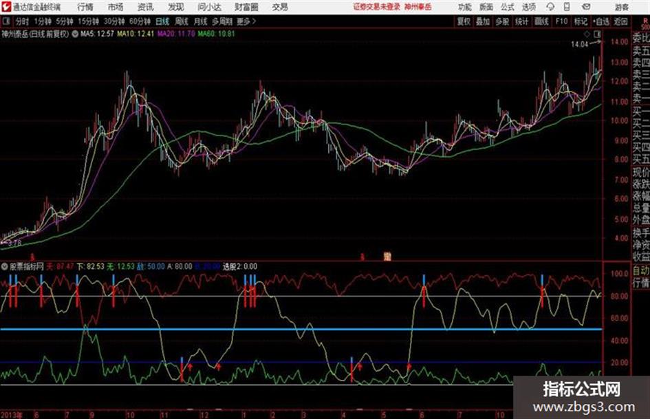Switch to the 5分钟 period tab

(64, 21)
